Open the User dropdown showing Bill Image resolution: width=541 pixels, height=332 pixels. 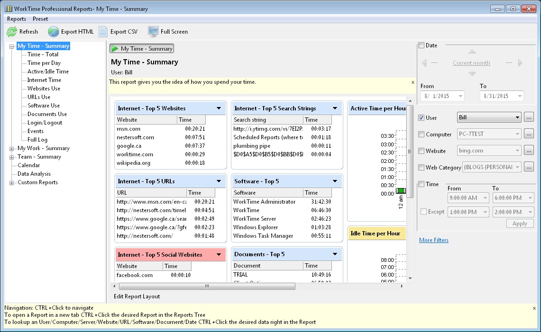tap(489, 117)
